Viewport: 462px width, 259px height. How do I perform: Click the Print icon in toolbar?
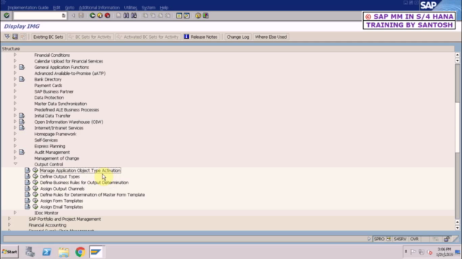118,16
